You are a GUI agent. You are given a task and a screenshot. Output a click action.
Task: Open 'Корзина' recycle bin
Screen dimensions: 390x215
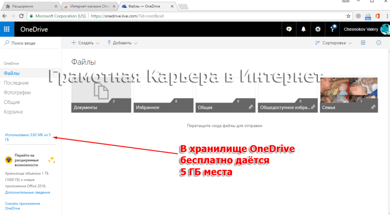click(13, 112)
